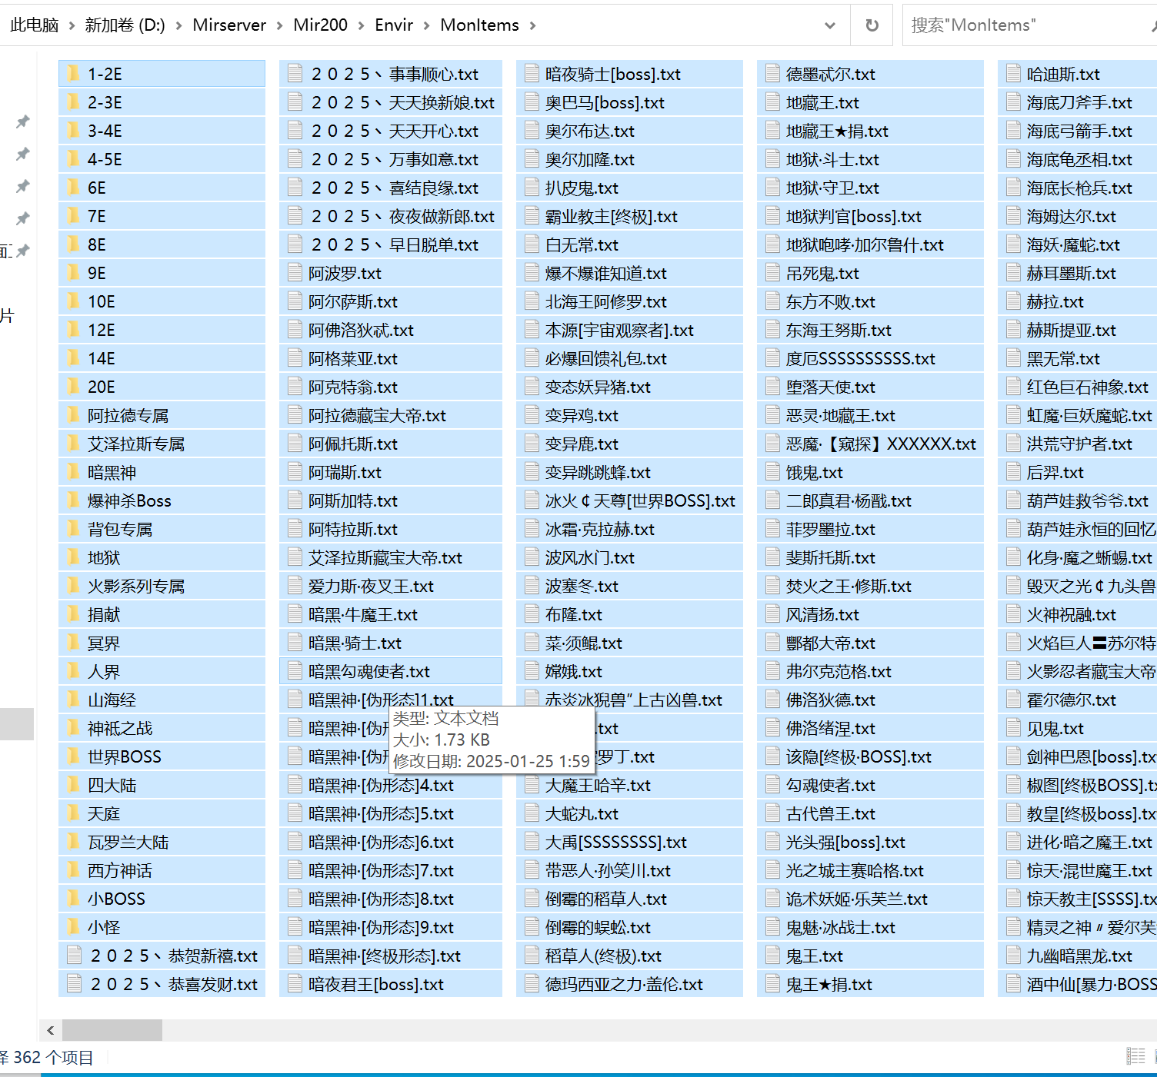This screenshot has width=1157, height=1077.
Task: Click Envir in the breadcrumb path
Action: pyautogui.click(x=394, y=25)
